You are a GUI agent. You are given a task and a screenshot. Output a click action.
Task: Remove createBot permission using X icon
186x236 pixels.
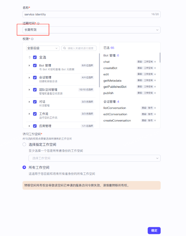tap(155, 68)
